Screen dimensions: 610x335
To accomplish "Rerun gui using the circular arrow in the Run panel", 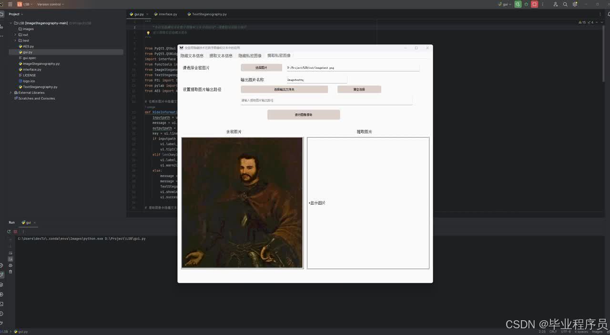I will coord(9,231).
